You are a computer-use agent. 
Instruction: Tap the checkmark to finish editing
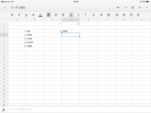(x=5, y=8)
